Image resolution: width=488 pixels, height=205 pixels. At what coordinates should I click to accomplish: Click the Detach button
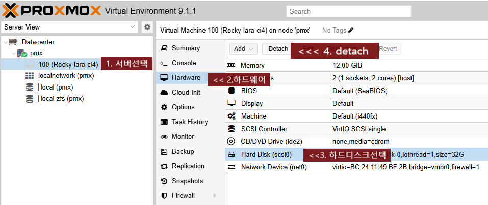click(x=278, y=49)
